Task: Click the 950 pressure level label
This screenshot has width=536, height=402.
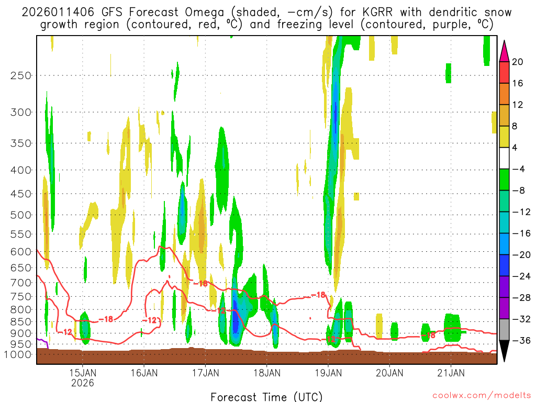Action: point(21,344)
